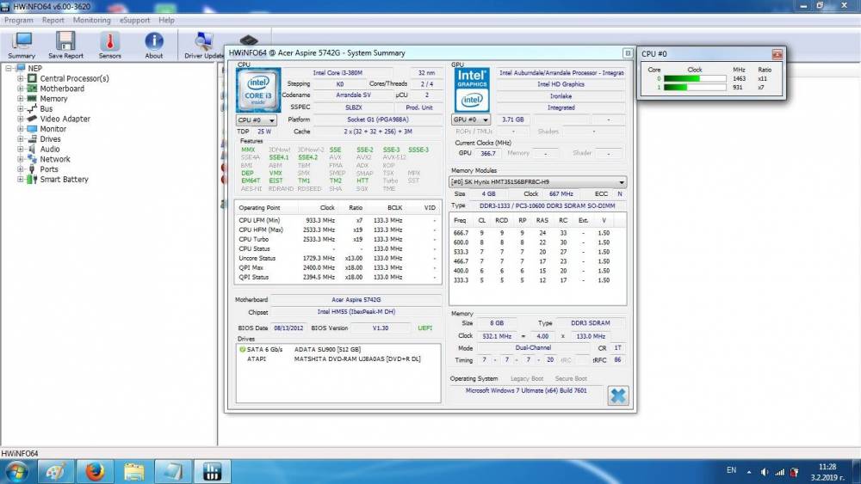
Task: Open Firefox from the taskbar
Action: coord(95,471)
